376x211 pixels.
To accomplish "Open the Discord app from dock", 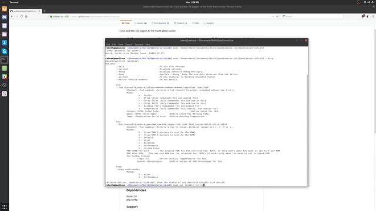I will [x=4, y=17].
